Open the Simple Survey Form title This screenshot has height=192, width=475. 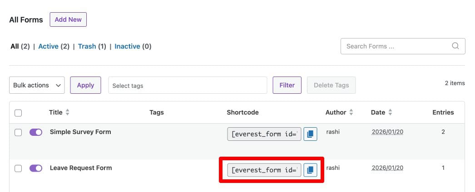(80, 132)
